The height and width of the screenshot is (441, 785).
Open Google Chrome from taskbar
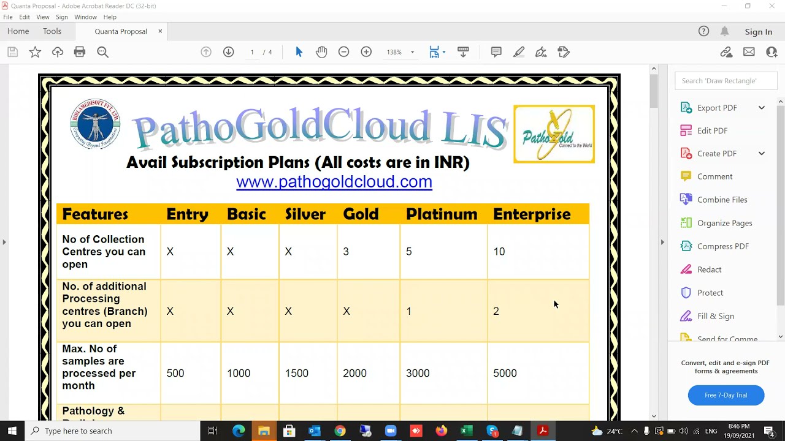coord(340,431)
